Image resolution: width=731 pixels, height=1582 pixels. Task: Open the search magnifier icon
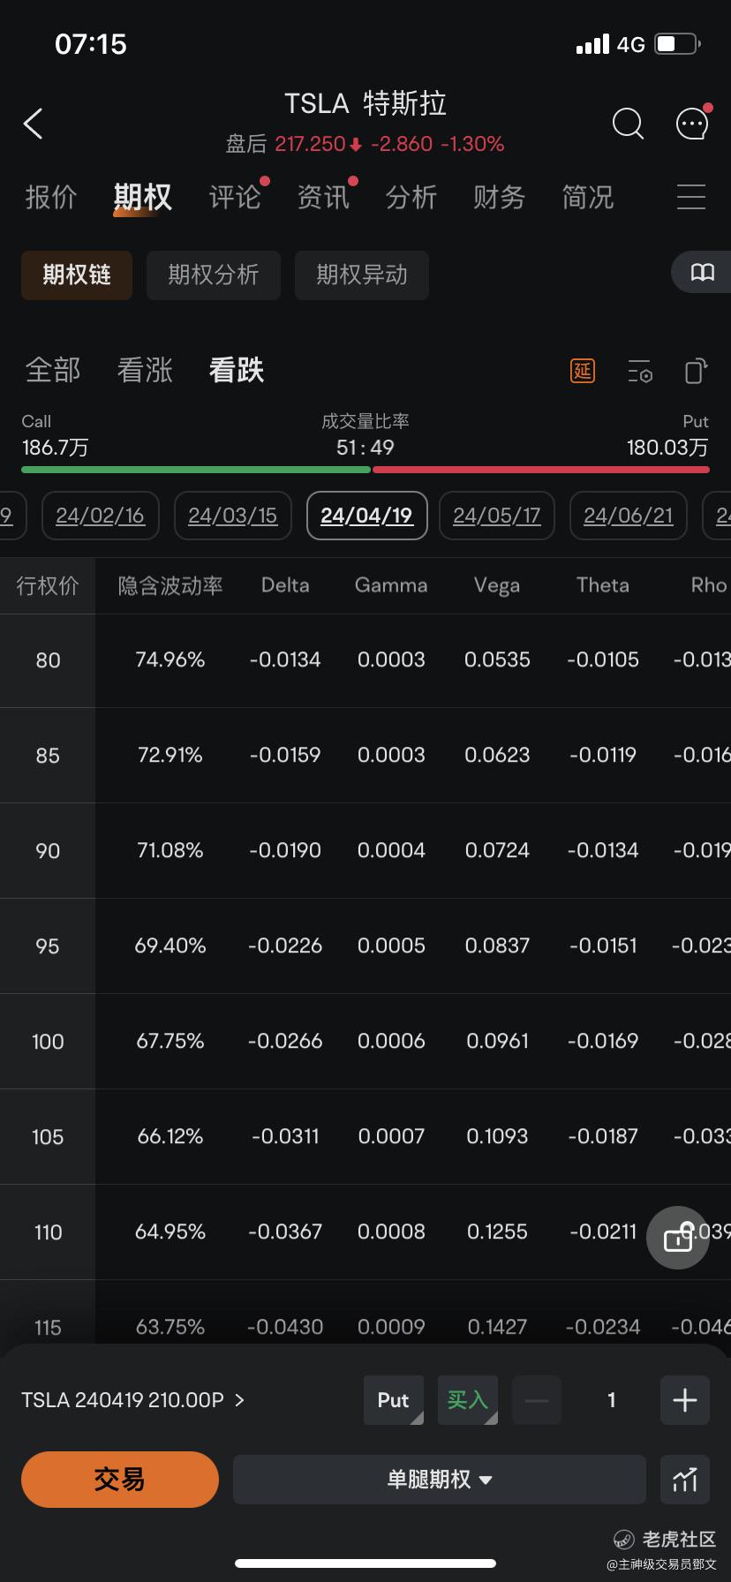[x=628, y=124]
